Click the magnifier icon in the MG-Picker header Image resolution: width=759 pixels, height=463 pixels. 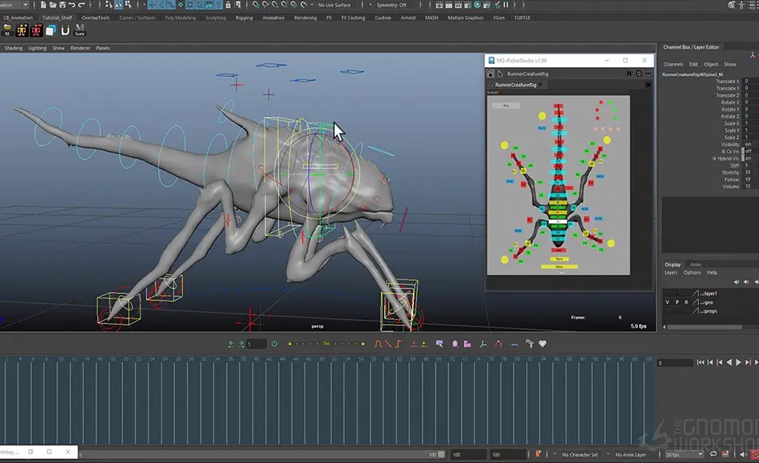pos(638,73)
